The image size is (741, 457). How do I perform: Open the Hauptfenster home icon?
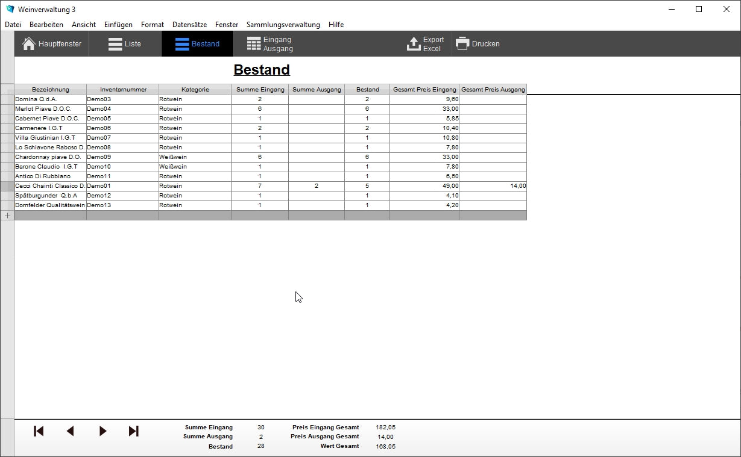tap(29, 44)
